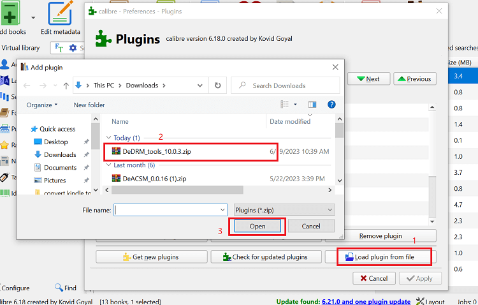Expand the address bar history dropdown
The height and width of the screenshot is (305, 478).
[200, 86]
